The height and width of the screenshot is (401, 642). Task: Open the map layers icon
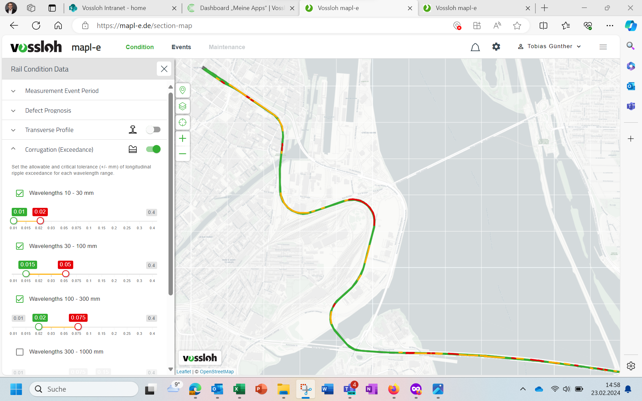tap(183, 106)
